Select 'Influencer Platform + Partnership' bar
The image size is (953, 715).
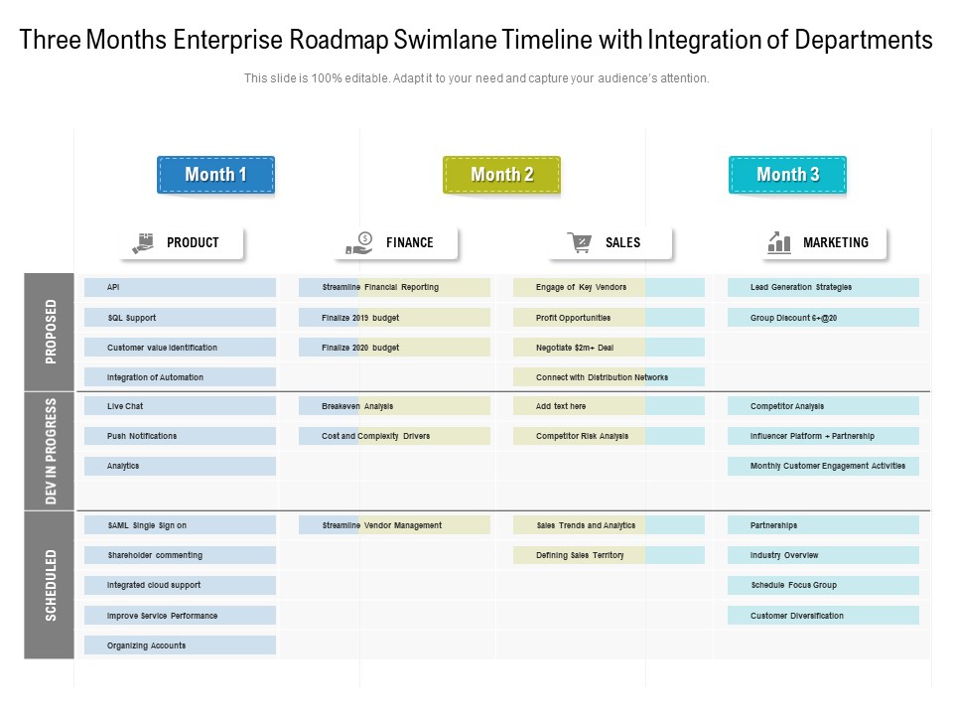tap(824, 436)
